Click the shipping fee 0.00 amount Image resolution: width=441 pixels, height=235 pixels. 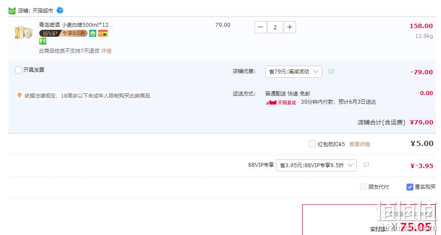[426, 93]
